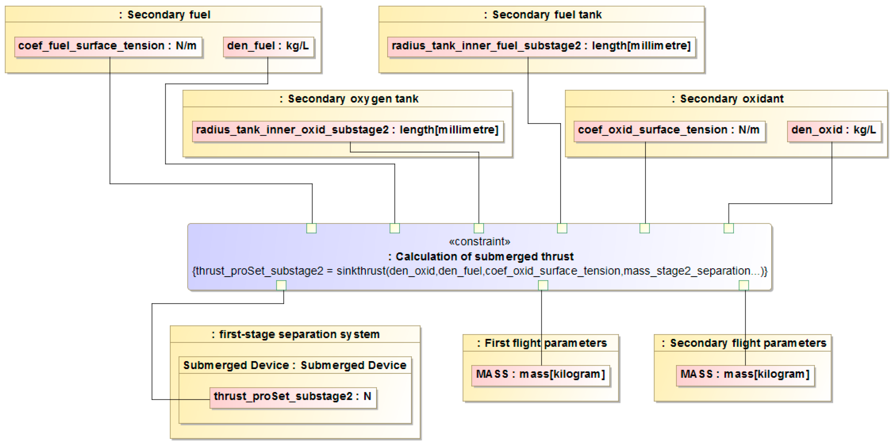Click leftmost top constraint parameter port
Viewport: 895px width, 446px height.
[x=311, y=229]
